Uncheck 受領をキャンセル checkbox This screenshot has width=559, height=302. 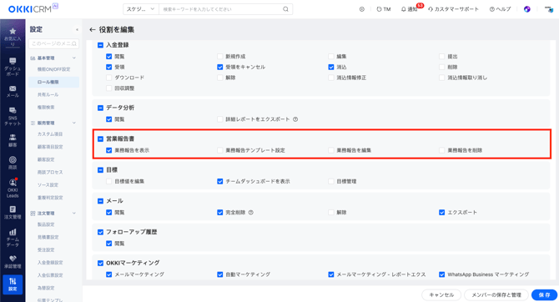[220, 67]
